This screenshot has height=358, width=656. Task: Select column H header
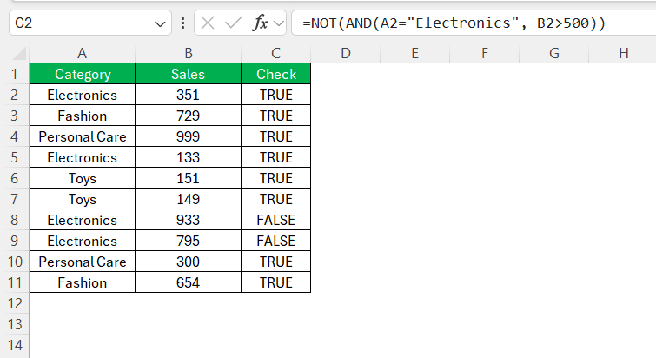(x=622, y=53)
